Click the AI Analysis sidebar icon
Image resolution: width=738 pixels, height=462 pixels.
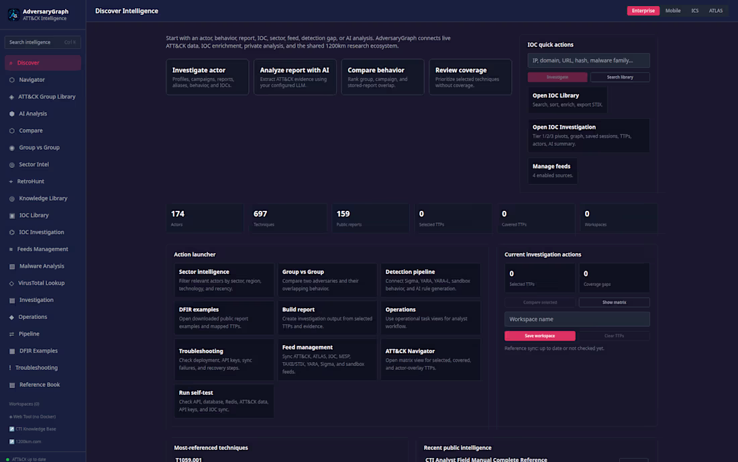12,113
